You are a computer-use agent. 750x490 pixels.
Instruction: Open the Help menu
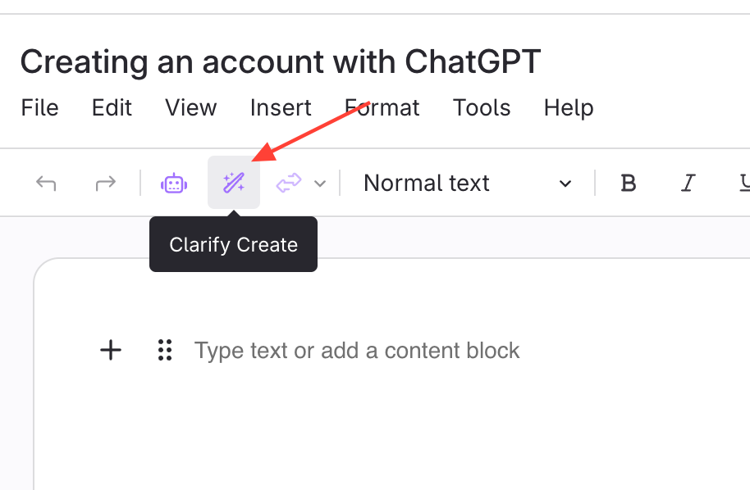pos(569,108)
